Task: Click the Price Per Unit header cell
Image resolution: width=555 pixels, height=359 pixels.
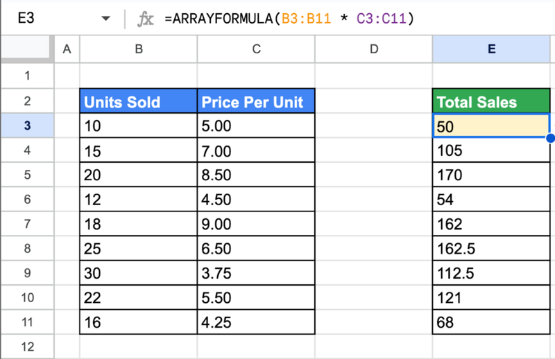Action: pos(256,101)
